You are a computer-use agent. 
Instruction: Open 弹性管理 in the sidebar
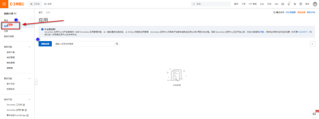pos(11,63)
